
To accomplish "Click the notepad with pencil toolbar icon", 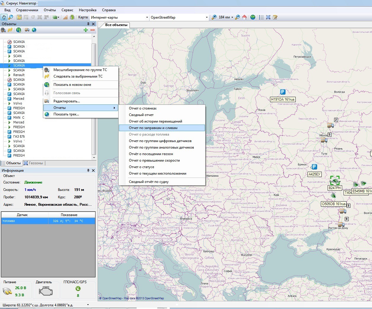I will point(275,17).
